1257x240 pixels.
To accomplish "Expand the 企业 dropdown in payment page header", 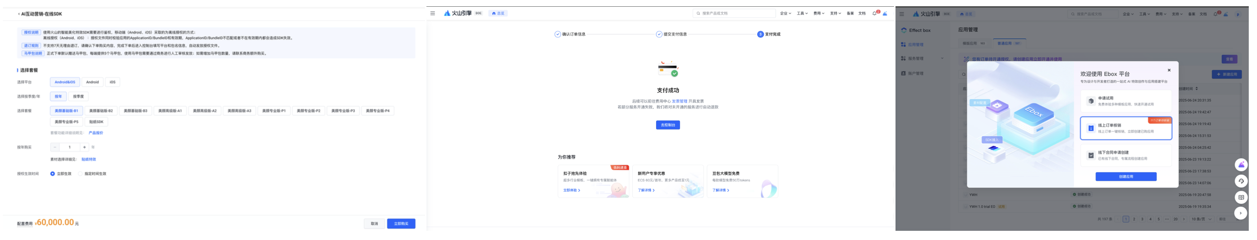I will point(785,14).
